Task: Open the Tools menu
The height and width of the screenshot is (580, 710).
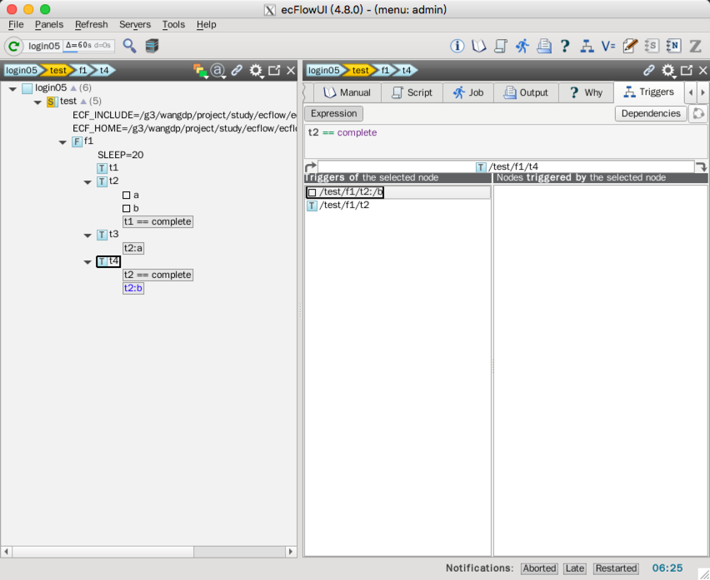Action: [172, 24]
